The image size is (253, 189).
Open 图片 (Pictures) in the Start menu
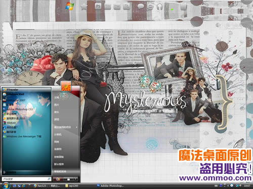click(57, 105)
